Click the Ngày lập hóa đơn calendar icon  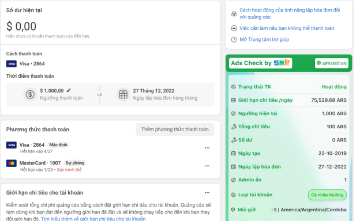click(234, 167)
